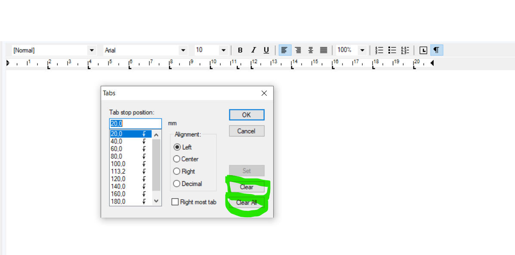Enable the Right most tab checkbox

[175, 202]
